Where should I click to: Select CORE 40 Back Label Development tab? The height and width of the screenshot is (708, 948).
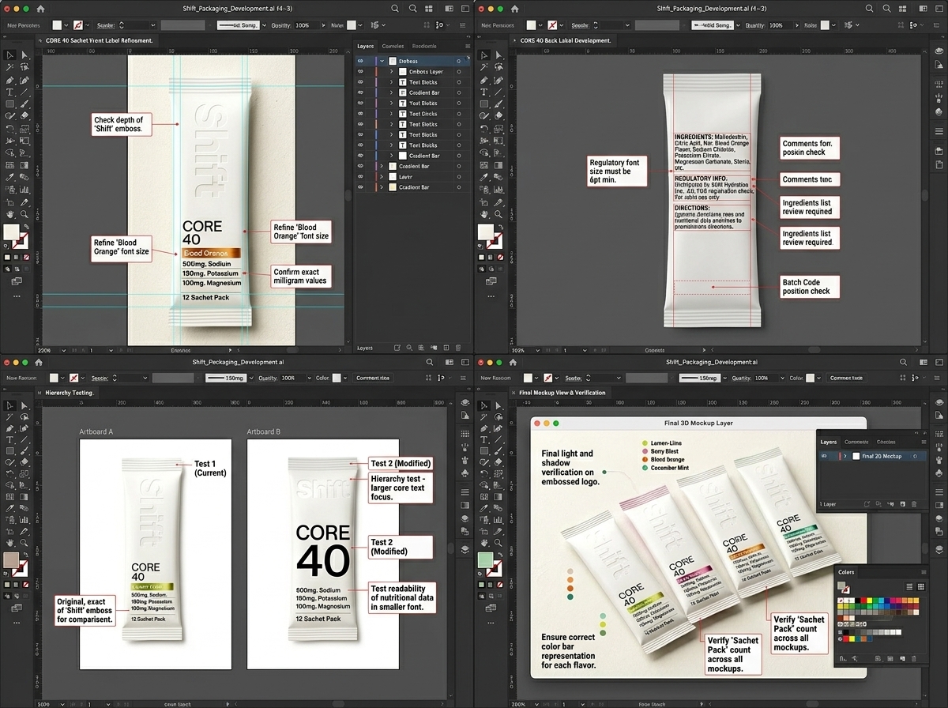pyautogui.click(x=566, y=40)
